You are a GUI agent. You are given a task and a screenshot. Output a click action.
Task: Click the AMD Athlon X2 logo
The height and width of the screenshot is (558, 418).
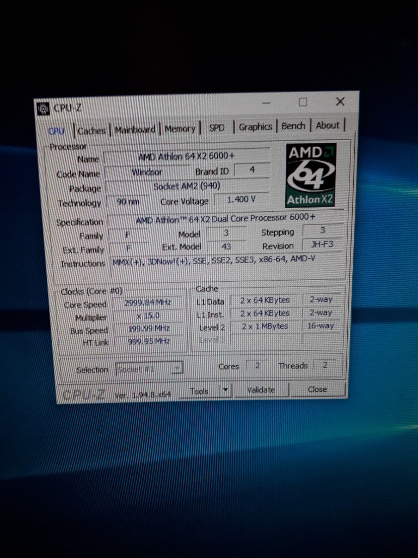coord(311,175)
